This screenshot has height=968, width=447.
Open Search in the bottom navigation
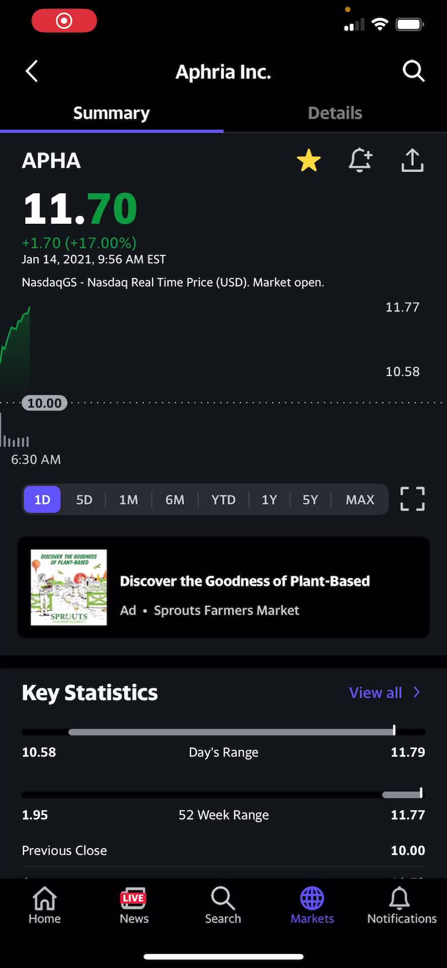coord(223,905)
